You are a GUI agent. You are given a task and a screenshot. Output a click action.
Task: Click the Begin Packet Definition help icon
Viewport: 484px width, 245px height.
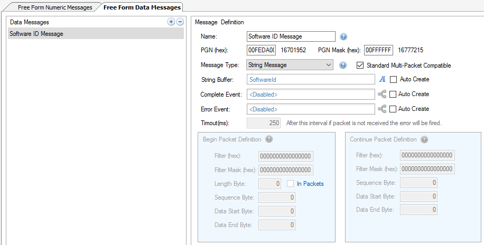tap(268, 139)
